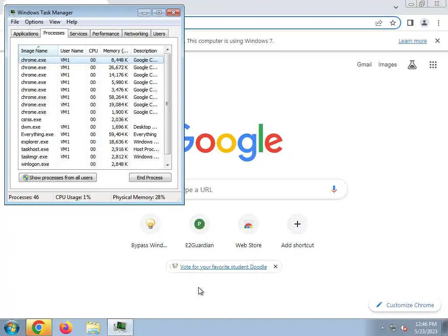This screenshot has width=448, height=336.
Task: Follow Vote for your favorite student Doodle link
Action: tap(224, 266)
